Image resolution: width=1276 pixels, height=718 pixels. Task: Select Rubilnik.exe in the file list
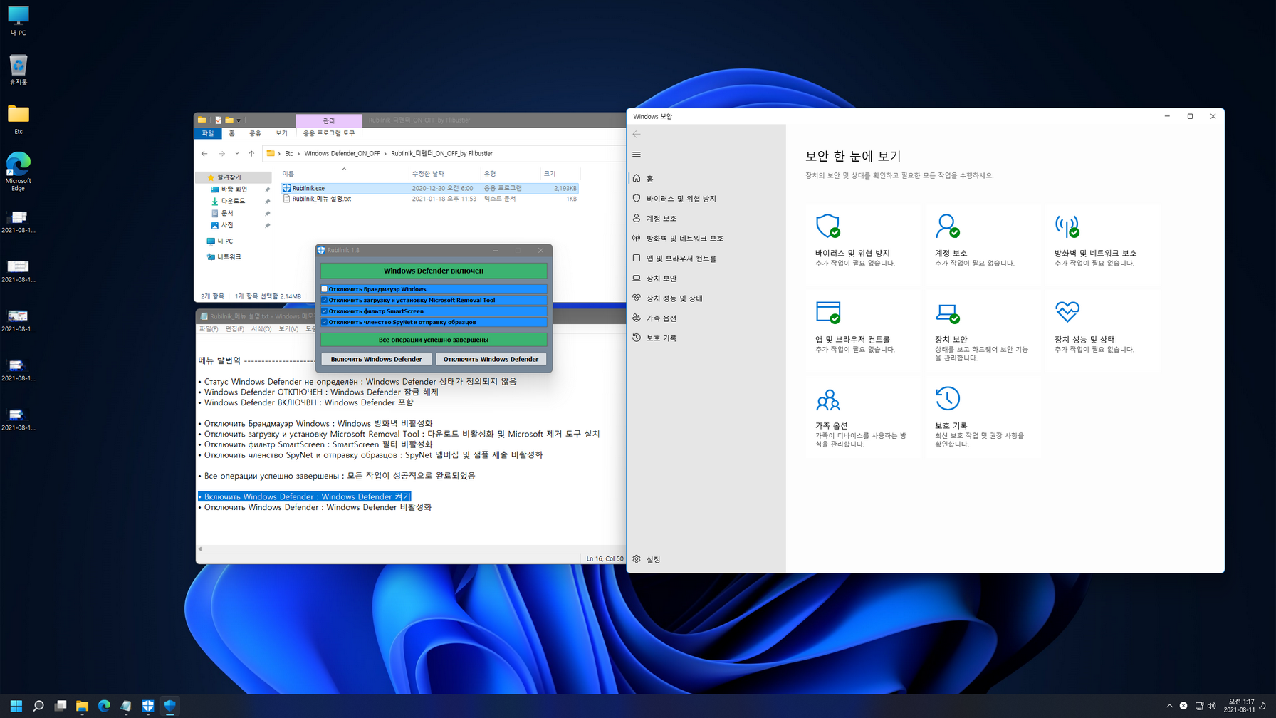coord(429,188)
